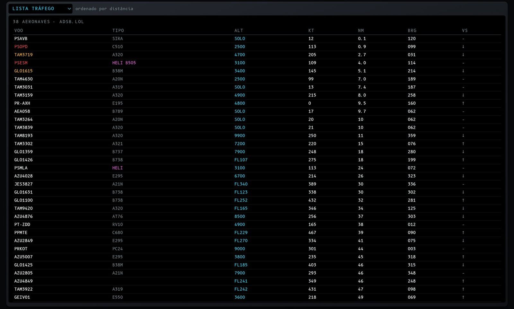
Task: Click the 9900 altitude of TAM8193
Action: tap(240, 136)
